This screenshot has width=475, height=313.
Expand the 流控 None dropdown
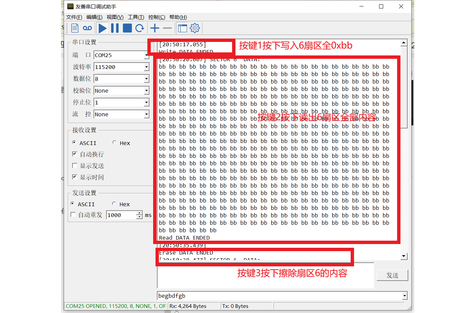146,114
